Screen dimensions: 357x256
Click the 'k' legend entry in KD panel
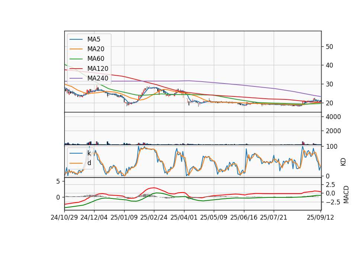pyautogui.click(x=89, y=153)
